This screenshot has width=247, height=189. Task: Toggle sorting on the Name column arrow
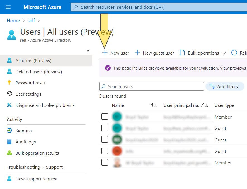click(153, 105)
